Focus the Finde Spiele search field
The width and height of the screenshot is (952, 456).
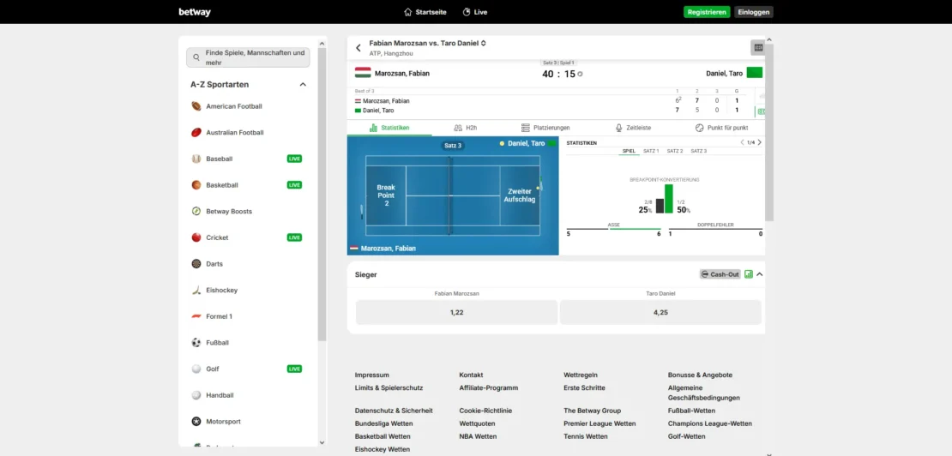[248, 57]
